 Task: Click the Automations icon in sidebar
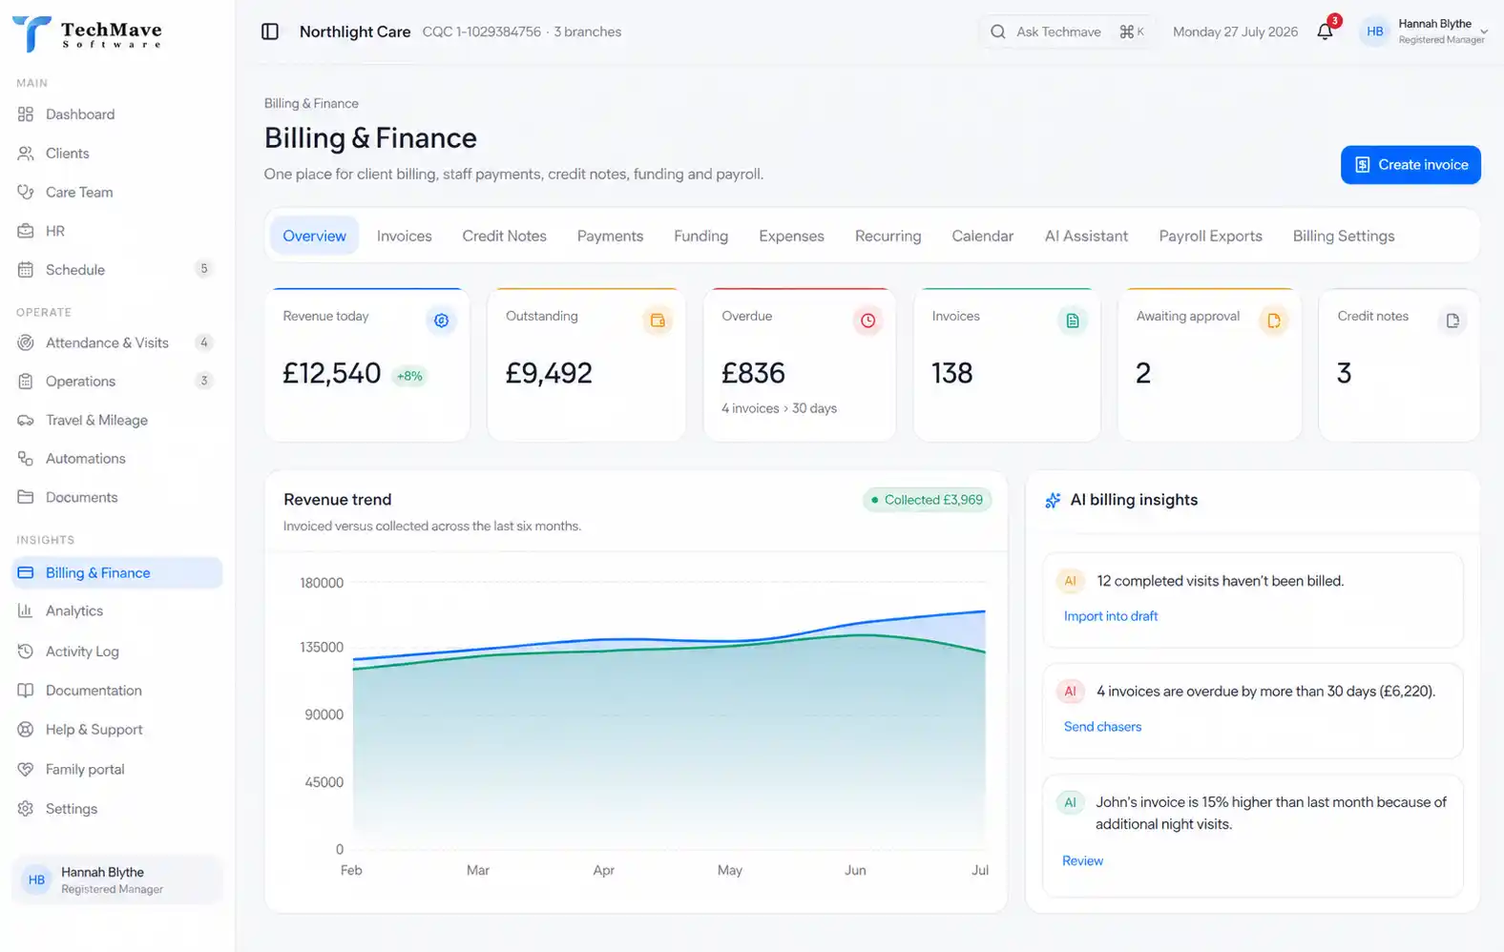(x=26, y=459)
